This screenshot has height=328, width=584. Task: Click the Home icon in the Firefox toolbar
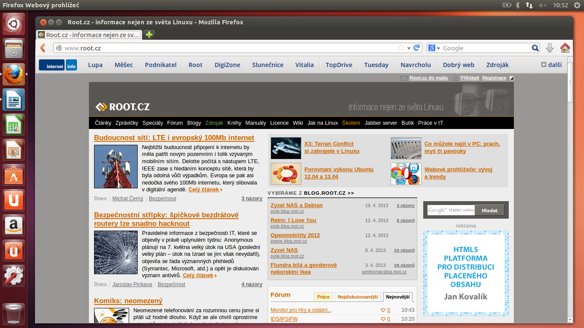(x=565, y=48)
